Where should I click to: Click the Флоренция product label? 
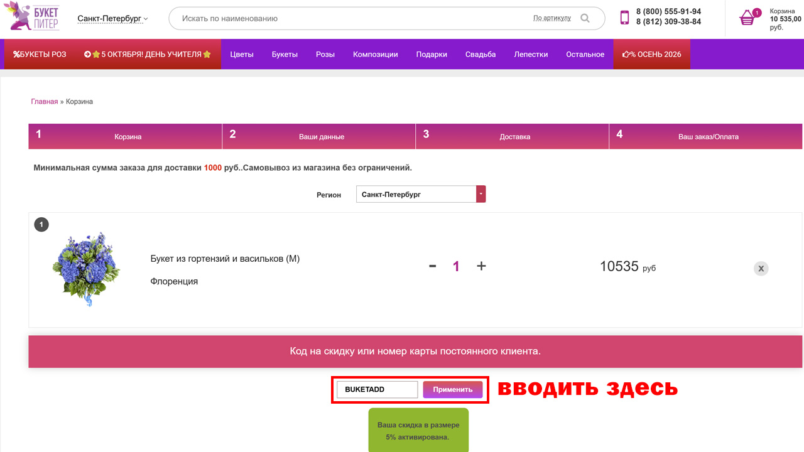174,281
